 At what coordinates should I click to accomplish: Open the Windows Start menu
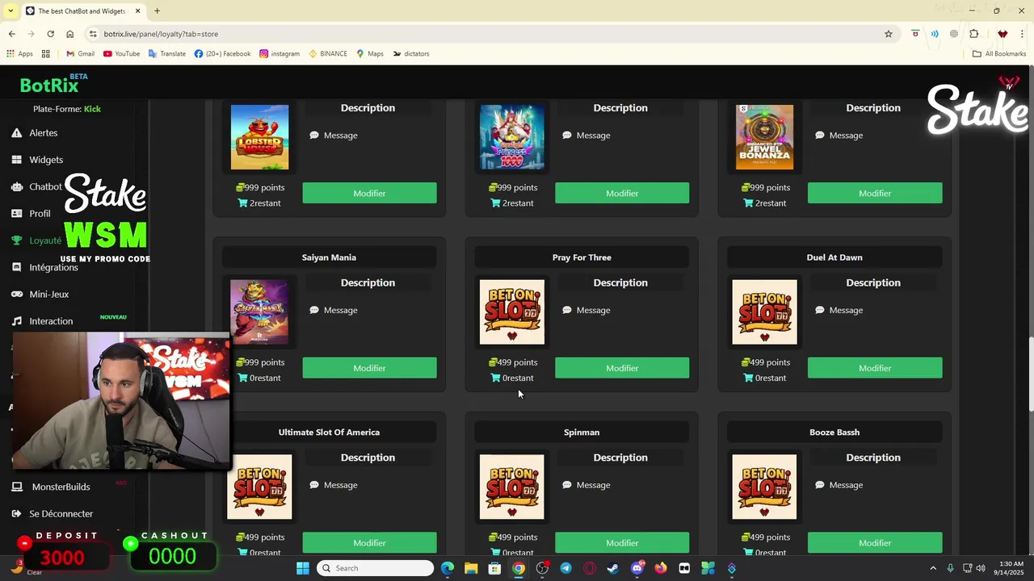click(x=303, y=568)
